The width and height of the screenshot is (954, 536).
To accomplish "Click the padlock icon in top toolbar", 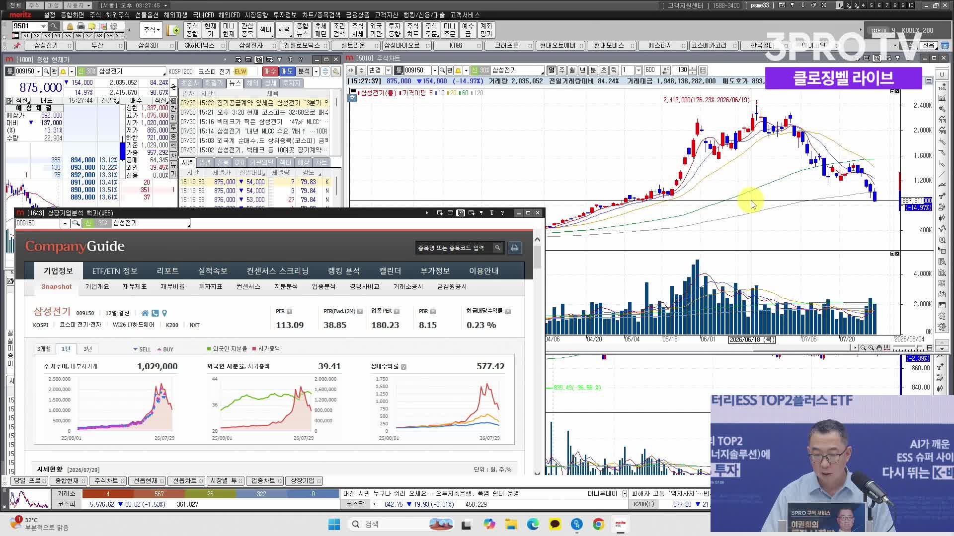I will click(70, 26).
